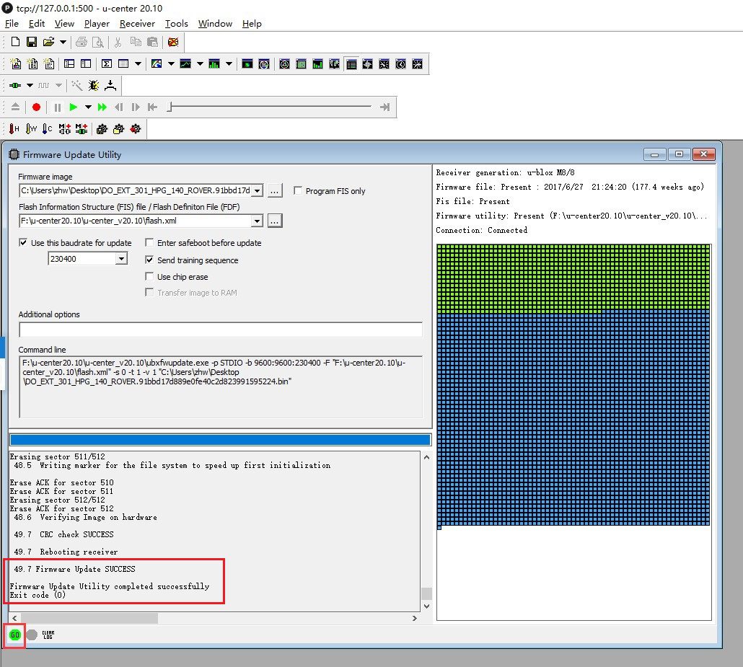The image size is (743, 667).
Task: Open the Receiver menu
Action: pos(137,24)
